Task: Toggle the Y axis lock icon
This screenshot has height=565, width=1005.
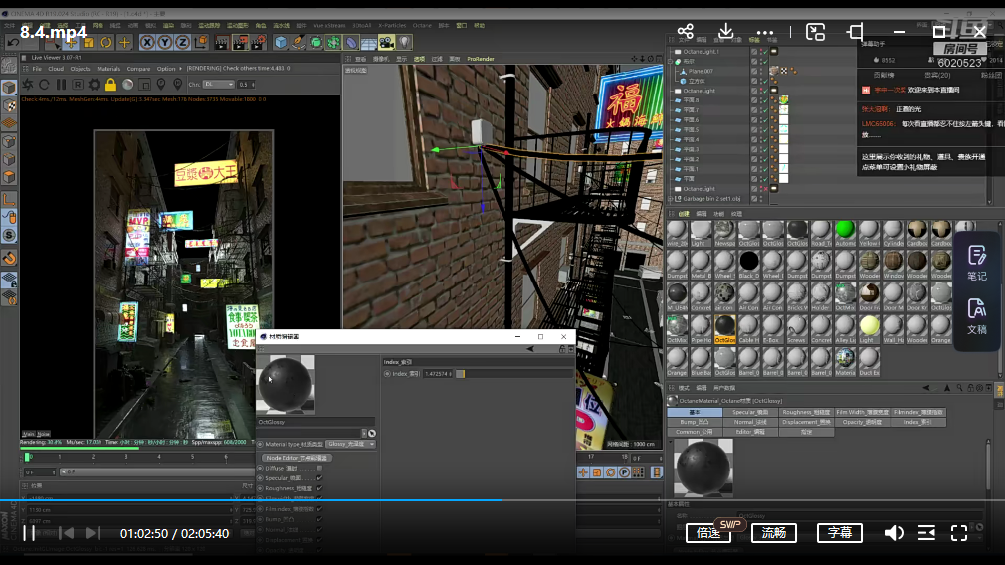Action: [165, 43]
